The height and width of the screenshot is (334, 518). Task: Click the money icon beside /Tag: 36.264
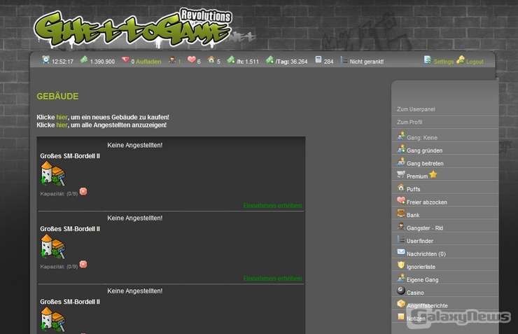click(x=270, y=60)
